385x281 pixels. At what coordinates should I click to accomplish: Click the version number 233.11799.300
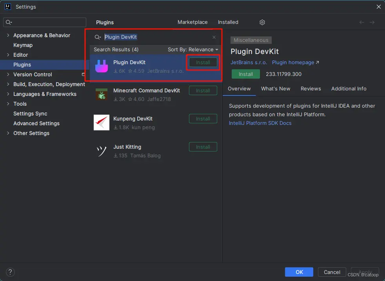(x=283, y=74)
